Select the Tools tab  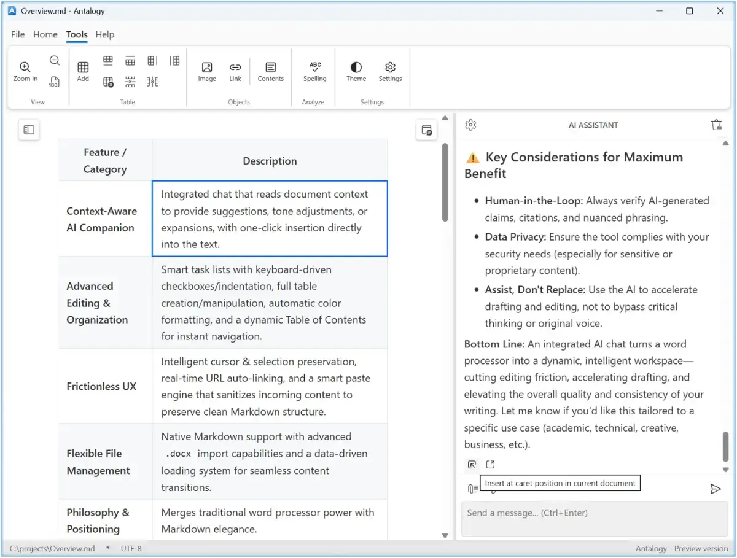pos(77,34)
